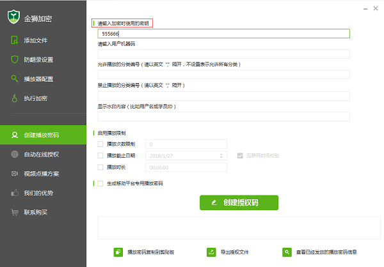Screen dimensions: 384x267
Task: Select 自动在线授权 in sidebar
Action: pyautogui.click(x=43, y=155)
